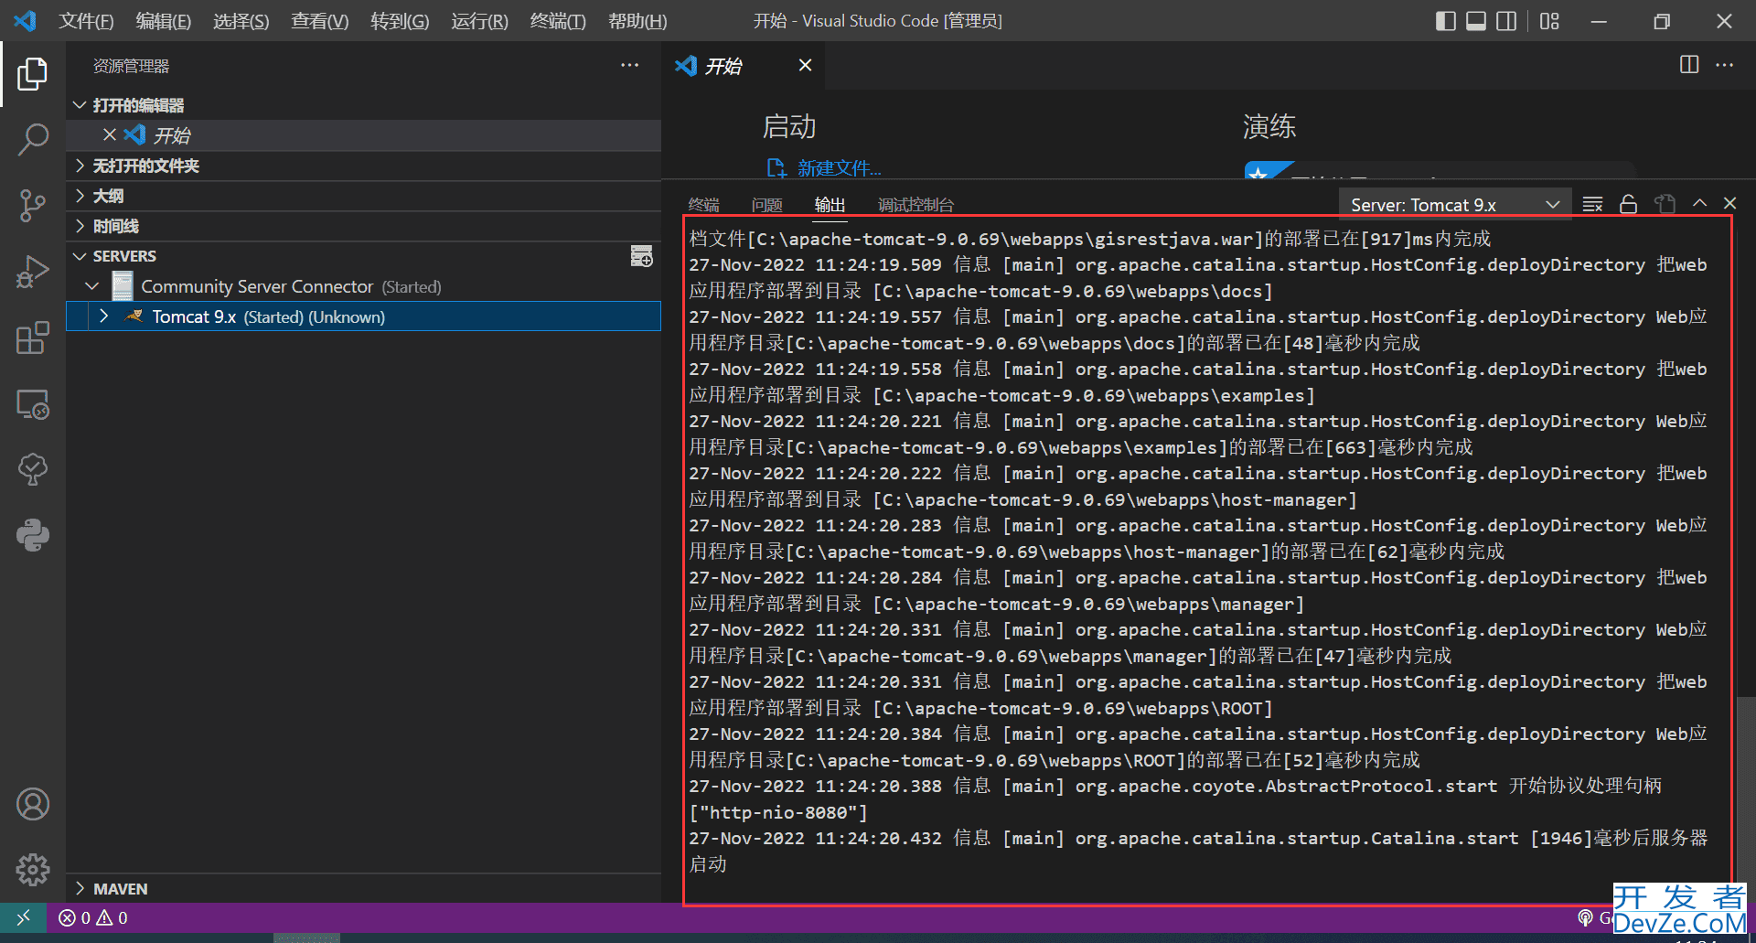The image size is (1756, 943).
Task: Click the remote window indicator in status bar
Action: click(x=23, y=917)
